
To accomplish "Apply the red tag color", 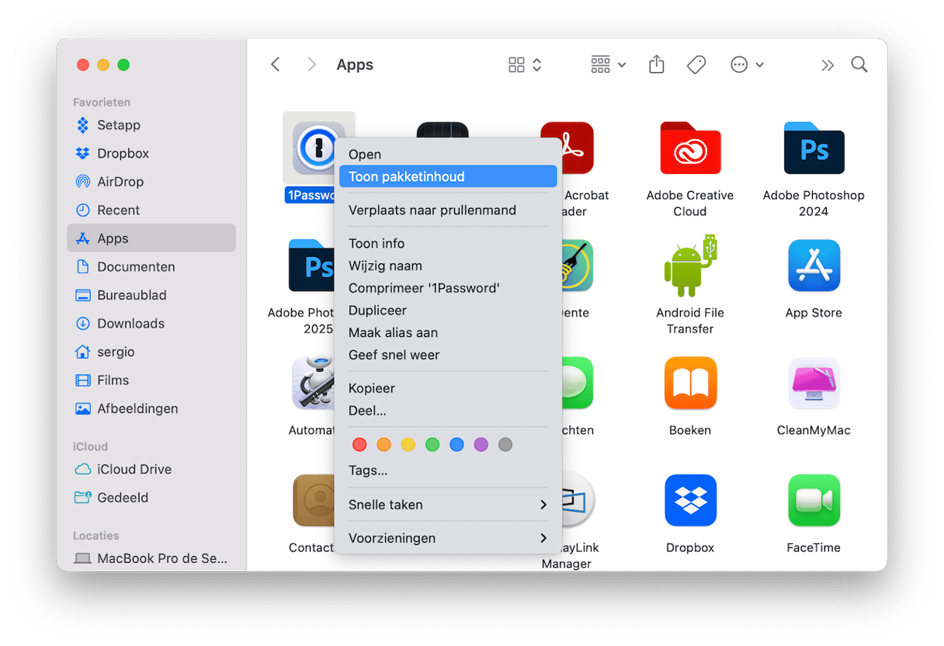I will click(x=359, y=445).
